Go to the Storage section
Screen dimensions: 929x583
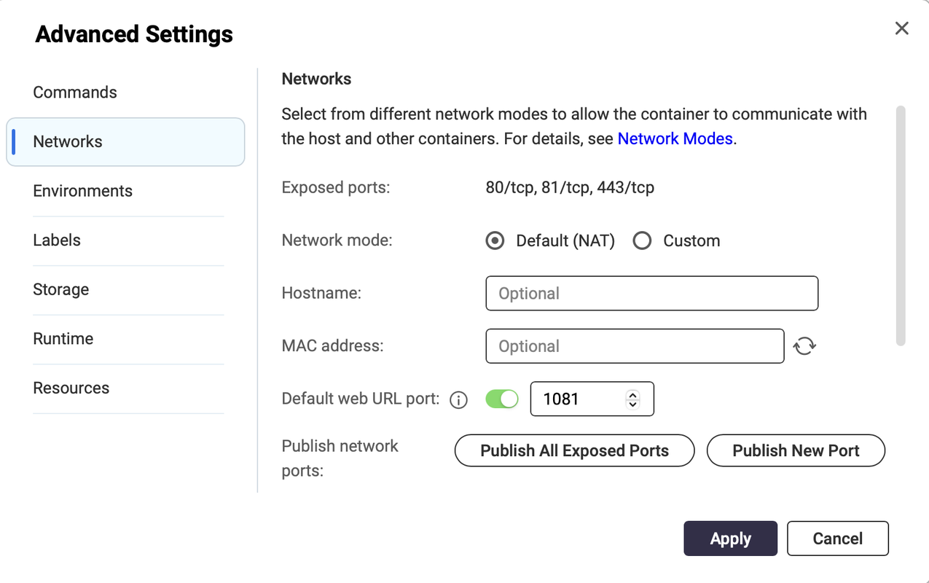pyautogui.click(x=61, y=289)
